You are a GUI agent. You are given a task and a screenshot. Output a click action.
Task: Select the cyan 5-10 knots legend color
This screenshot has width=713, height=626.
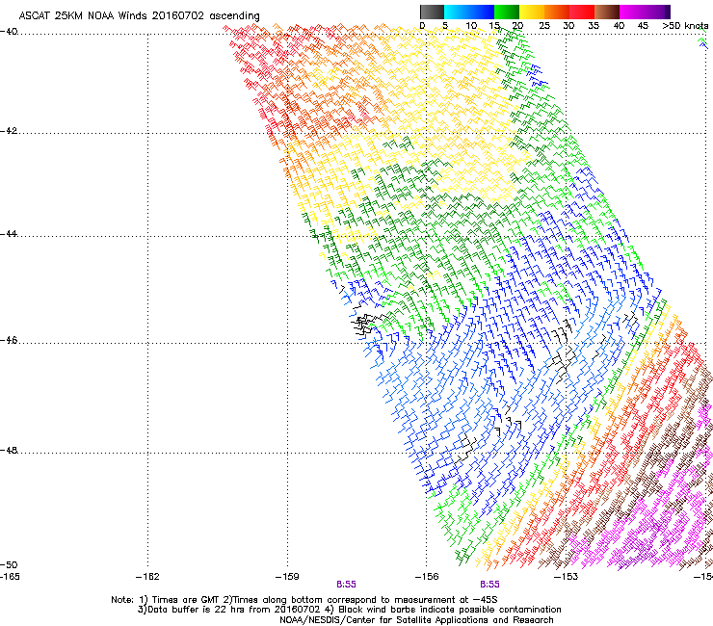[457, 12]
